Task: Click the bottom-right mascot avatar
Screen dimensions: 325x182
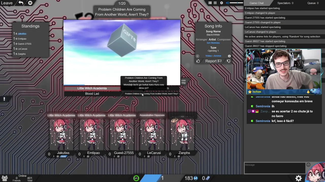Action: click(x=315, y=172)
